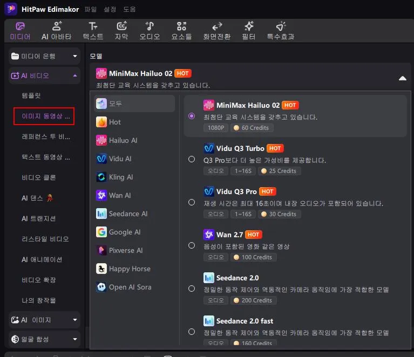This screenshot has width=414, height=357.
Task: Expand the AI 이미지 dropdown arrow
Action: pos(75,320)
